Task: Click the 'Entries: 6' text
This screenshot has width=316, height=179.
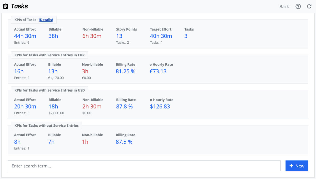Action: (x=22, y=43)
